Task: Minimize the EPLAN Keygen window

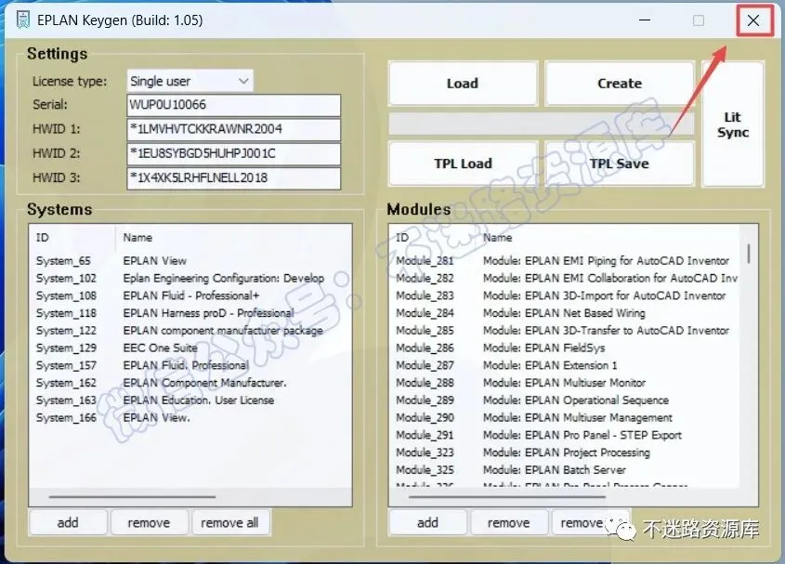Action: point(645,20)
